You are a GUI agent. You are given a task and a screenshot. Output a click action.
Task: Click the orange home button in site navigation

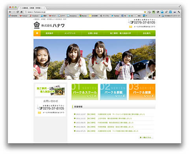point(37,33)
